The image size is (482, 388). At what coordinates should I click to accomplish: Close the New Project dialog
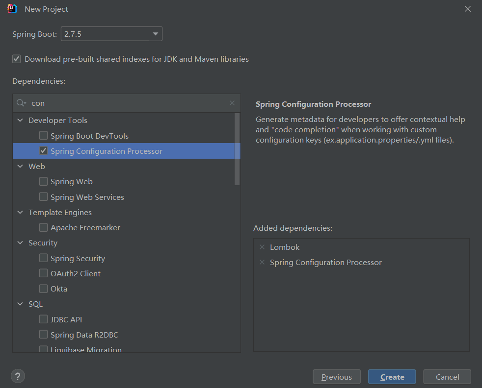coord(468,9)
